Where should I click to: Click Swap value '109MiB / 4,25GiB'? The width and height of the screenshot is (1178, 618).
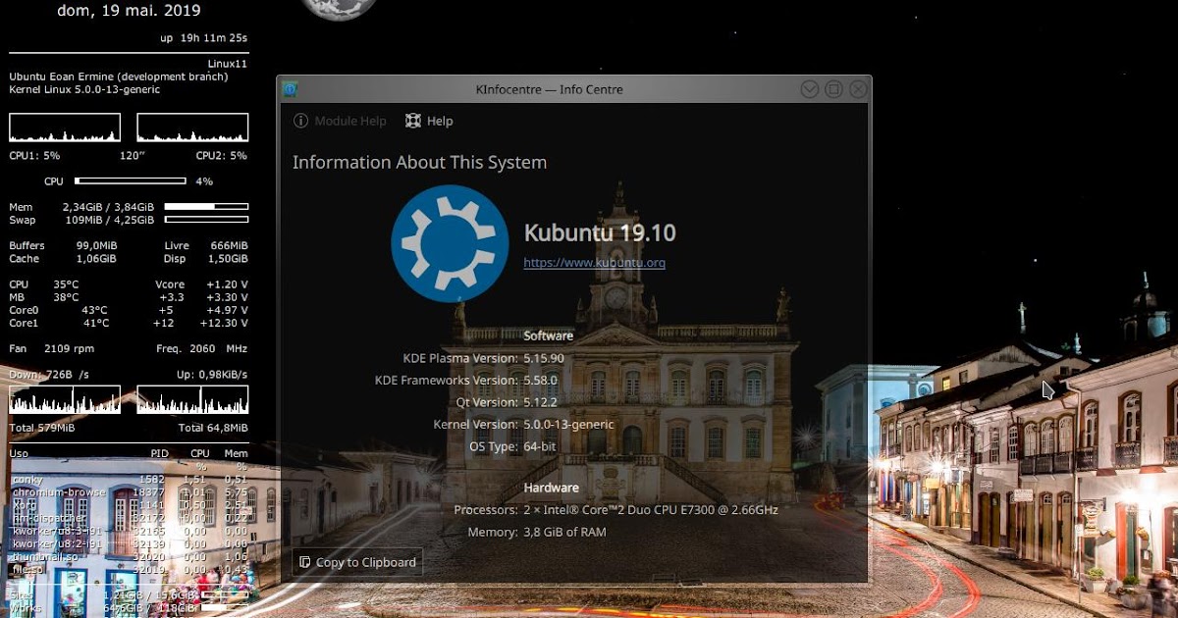[x=110, y=220]
